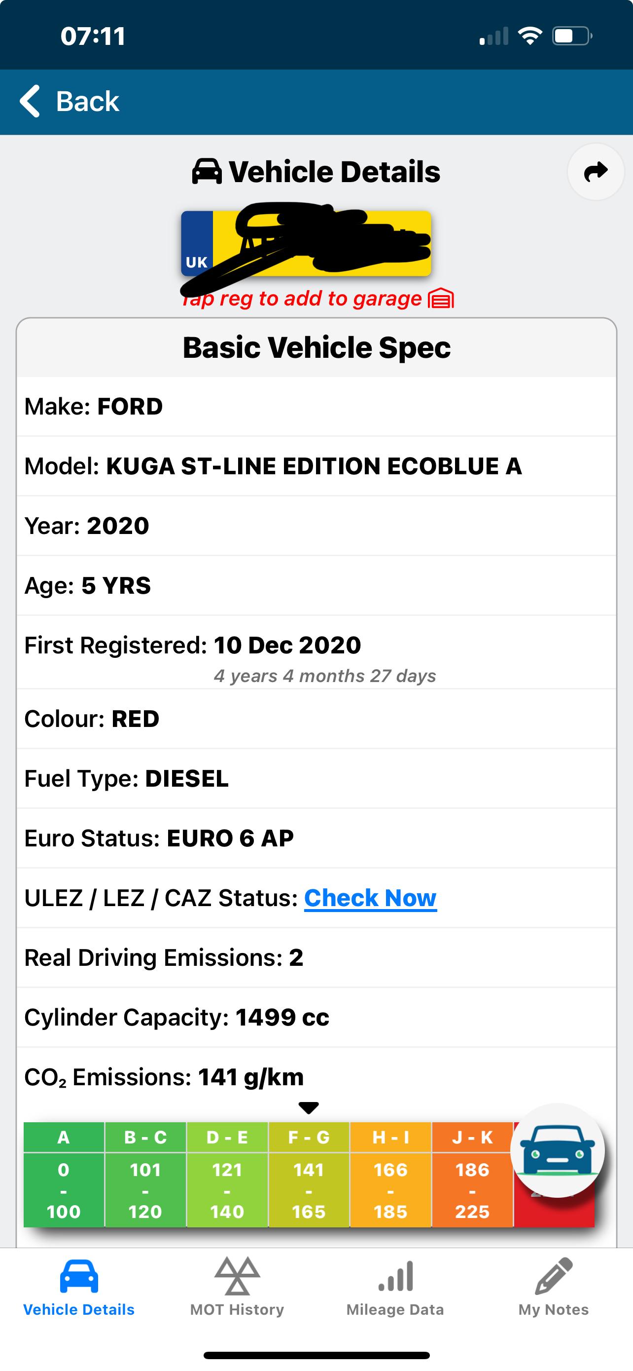Tap the Model KUGA ST-LINE row

tap(316, 466)
